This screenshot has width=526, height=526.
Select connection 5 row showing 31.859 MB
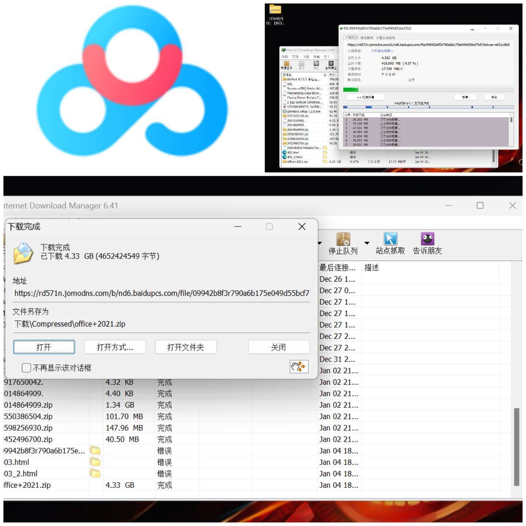point(426,136)
